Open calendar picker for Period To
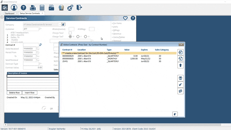 pyautogui.click(x=38, y=56)
